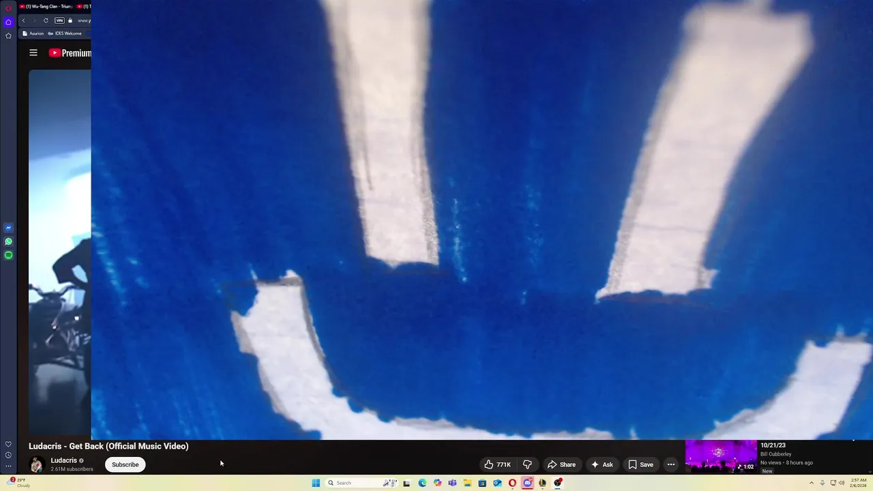
Task: Save the video to a playlist
Action: point(640,464)
